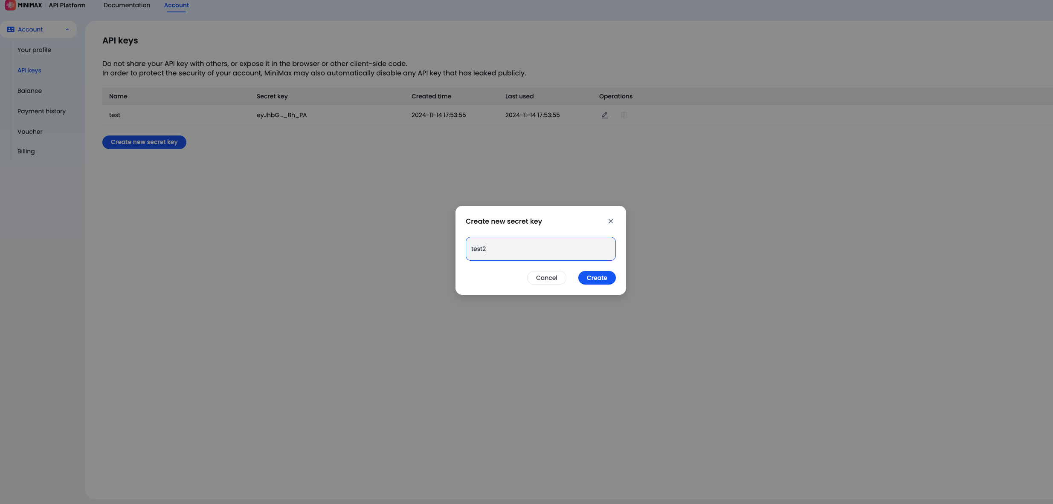The width and height of the screenshot is (1053, 504).
Task: Click the Account card icon in sidebar
Action: (x=11, y=29)
